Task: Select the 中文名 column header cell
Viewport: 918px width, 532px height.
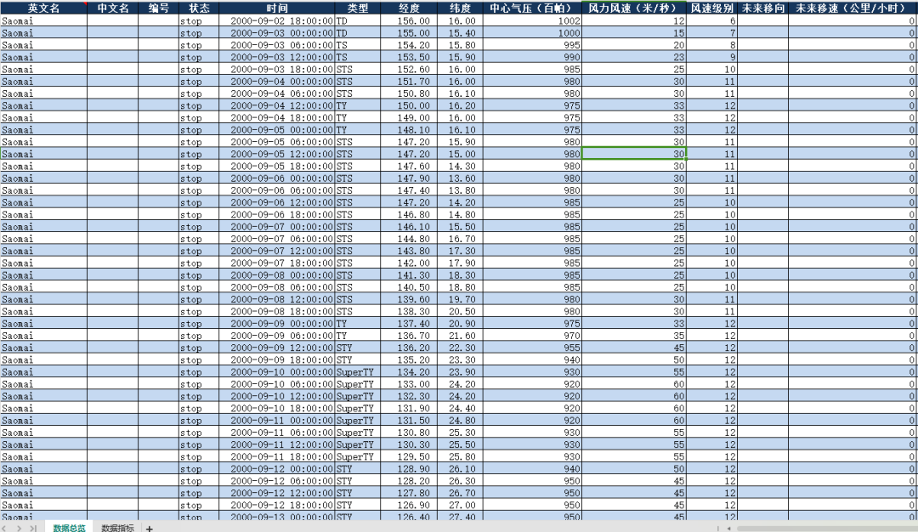Action: tap(113, 8)
